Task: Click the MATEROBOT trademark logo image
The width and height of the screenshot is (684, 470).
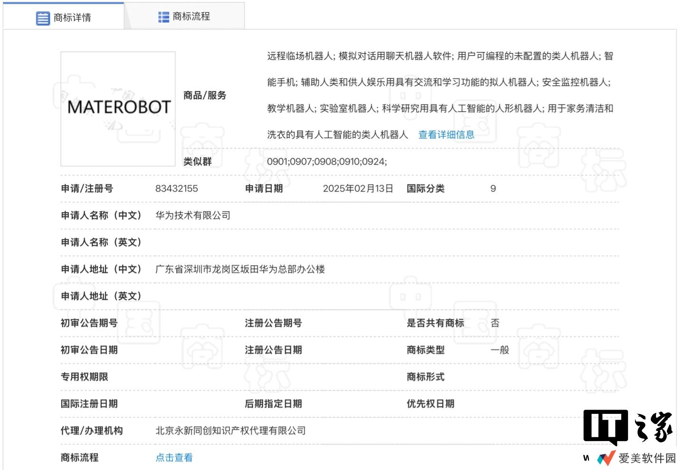Action: (x=118, y=108)
